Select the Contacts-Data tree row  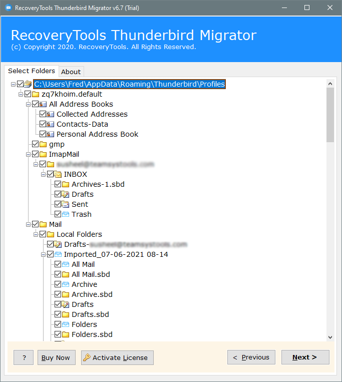(x=82, y=124)
